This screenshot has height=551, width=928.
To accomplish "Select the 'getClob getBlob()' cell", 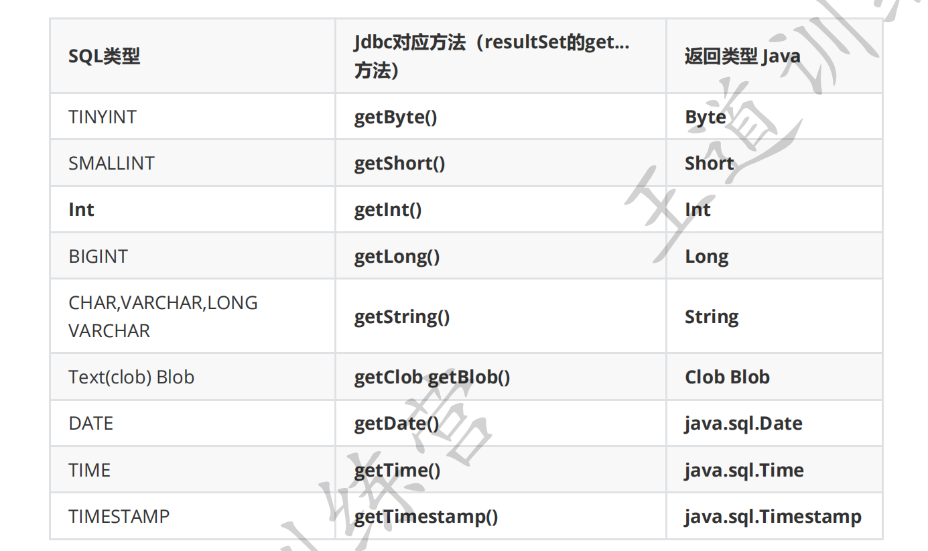I will pos(501,377).
